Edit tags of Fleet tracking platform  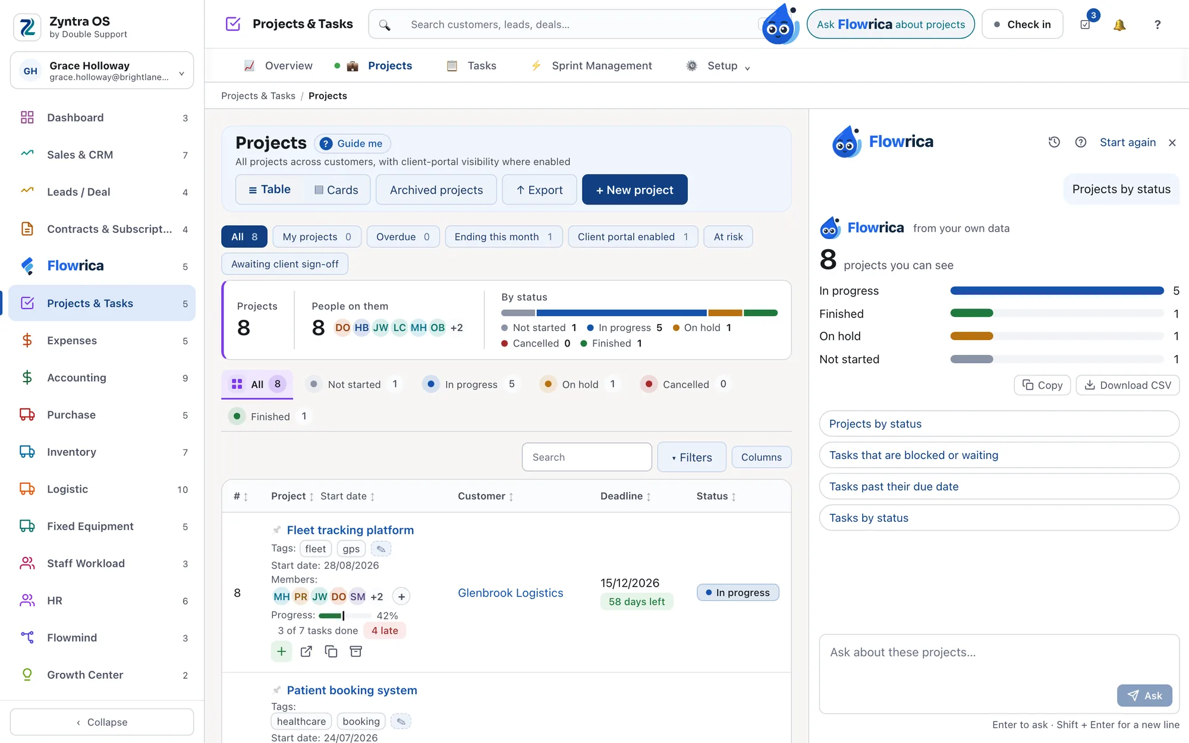(381, 549)
